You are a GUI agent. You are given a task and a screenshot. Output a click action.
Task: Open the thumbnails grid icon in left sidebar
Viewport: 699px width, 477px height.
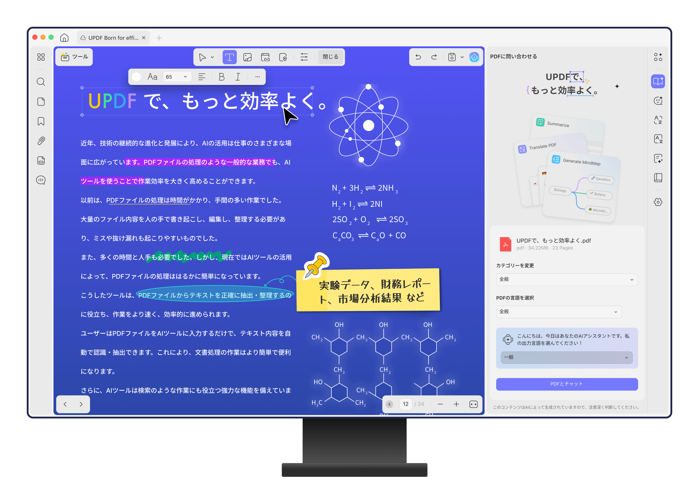[x=41, y=57]
